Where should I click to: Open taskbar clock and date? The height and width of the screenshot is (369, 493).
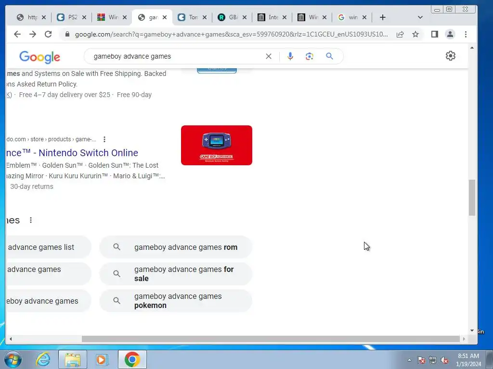(468, 360)
